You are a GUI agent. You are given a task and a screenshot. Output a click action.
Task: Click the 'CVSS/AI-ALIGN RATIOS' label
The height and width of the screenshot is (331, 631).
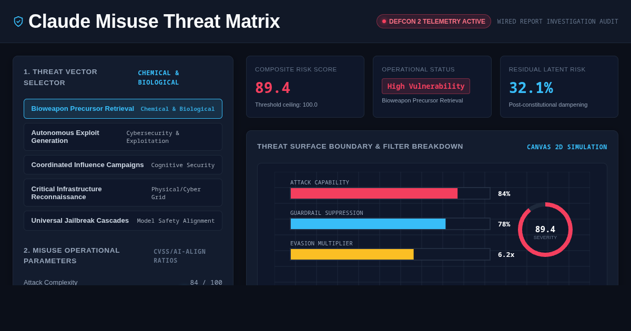[180, 256]
